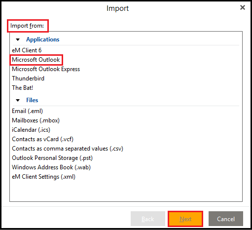
Task: Click the disabled Back button
Action: tap(148, 219)
